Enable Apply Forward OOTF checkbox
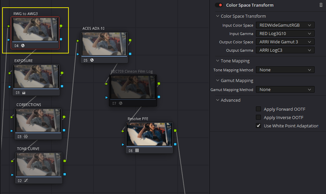 pos(259,109)
